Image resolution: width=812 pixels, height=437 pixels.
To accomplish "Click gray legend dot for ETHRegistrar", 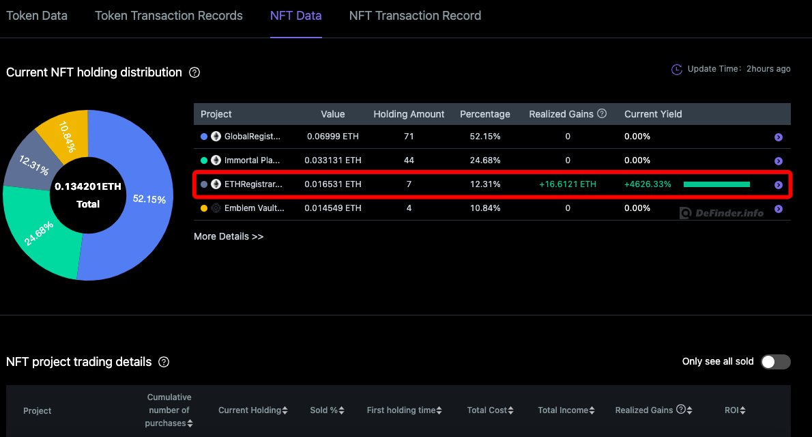I will (204, 184).
